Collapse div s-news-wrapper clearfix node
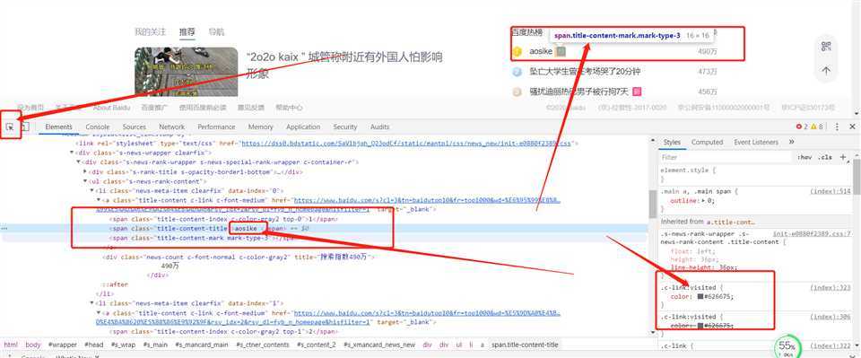Viewport: 861px width, 358px height. pos(72,153)
